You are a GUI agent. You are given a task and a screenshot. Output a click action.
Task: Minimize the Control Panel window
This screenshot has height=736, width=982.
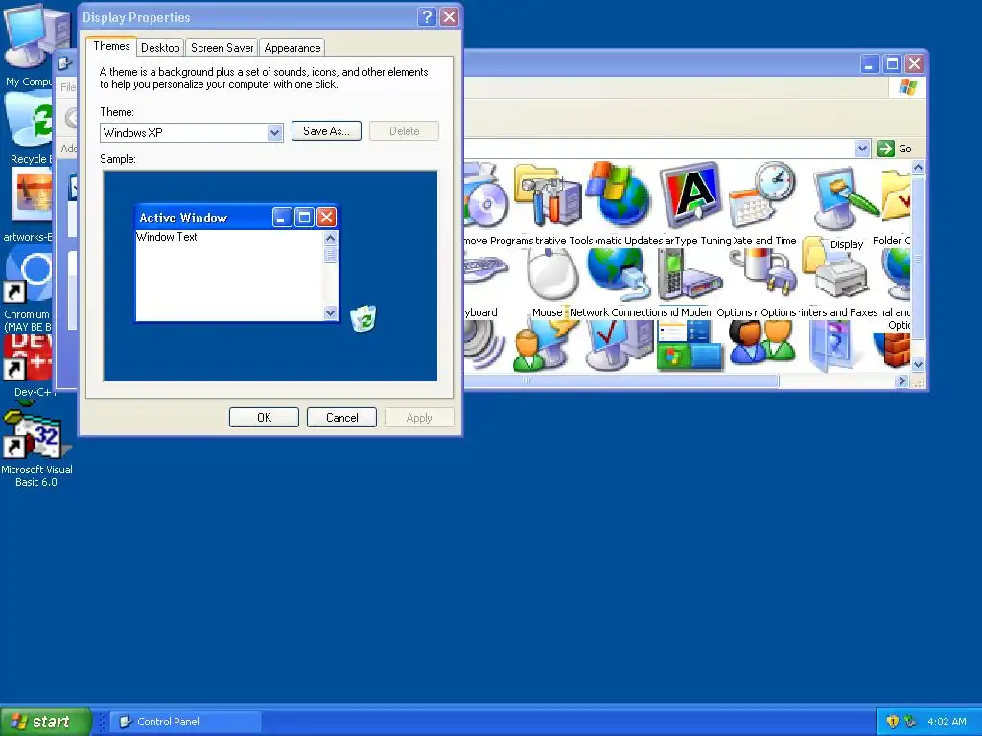point(870,64)
